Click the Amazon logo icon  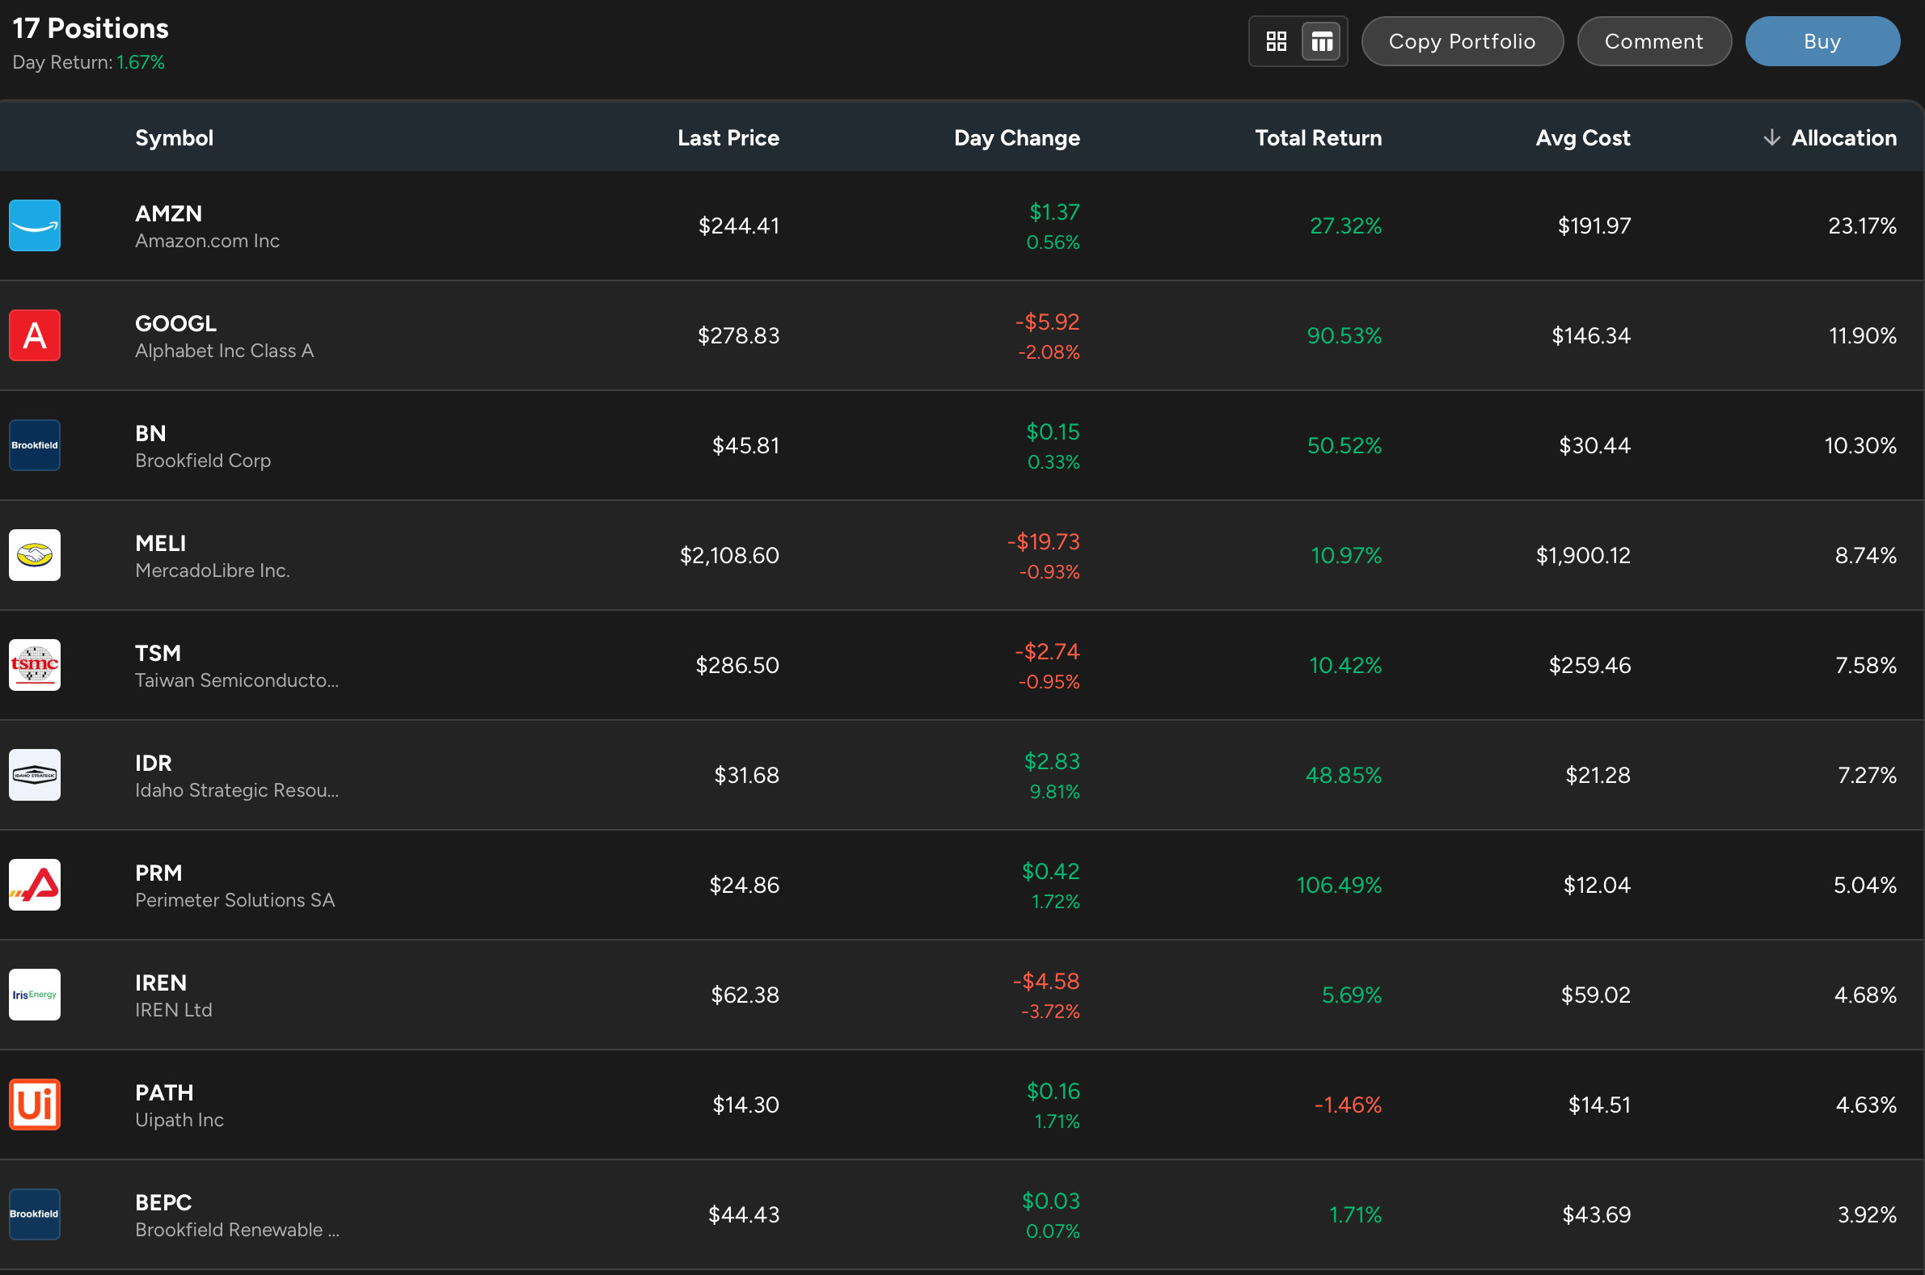click(x=34, y=225)
